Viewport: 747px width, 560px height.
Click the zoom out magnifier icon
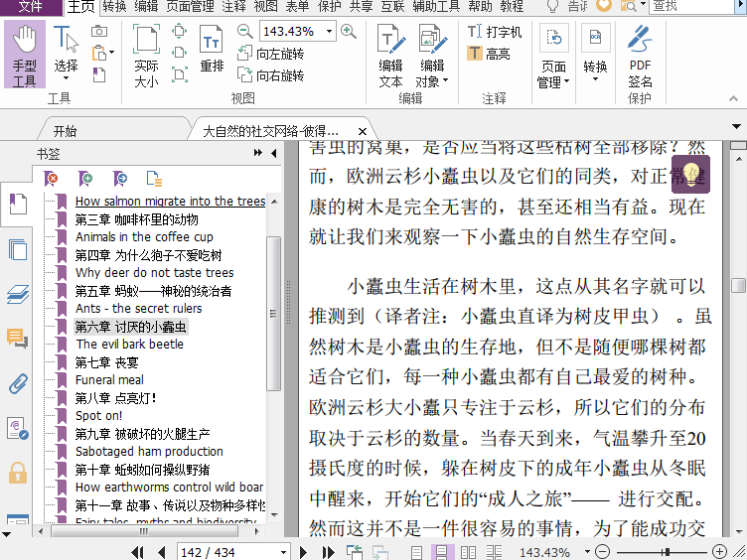click(x=245, y=32)
